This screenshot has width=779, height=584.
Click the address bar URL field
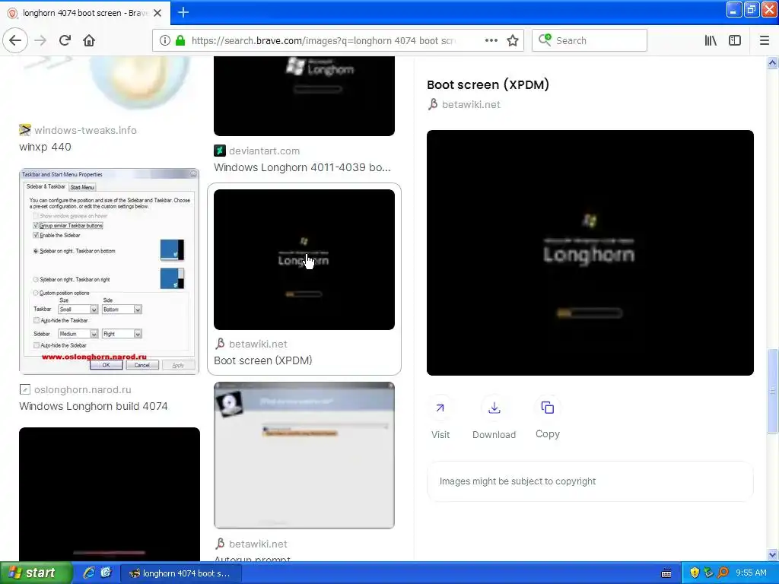click(x=323, y=40)
